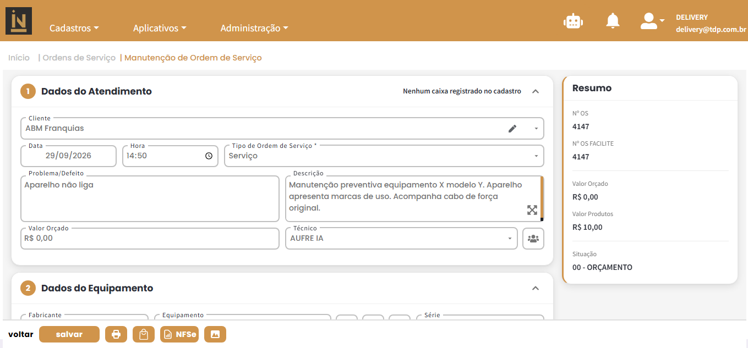This screenshot has width=748, height=348.
Task: Open the user profile avatar menu
Action: point(652,21)
